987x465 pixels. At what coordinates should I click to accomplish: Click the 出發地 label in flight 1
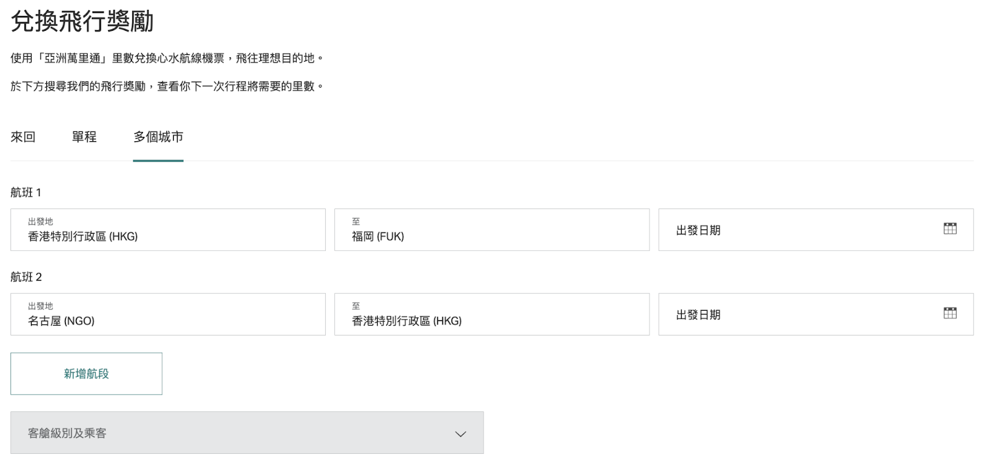point(41,221)
